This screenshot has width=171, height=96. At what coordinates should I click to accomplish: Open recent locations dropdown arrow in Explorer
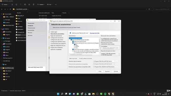(x=8, y=9)
